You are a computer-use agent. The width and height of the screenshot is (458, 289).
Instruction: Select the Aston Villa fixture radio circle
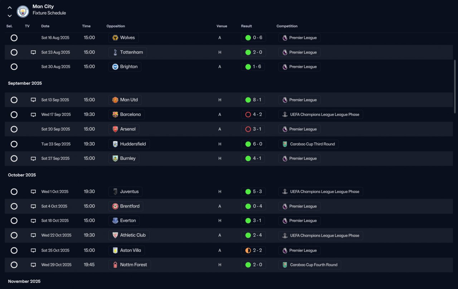[x=14, y=250]
